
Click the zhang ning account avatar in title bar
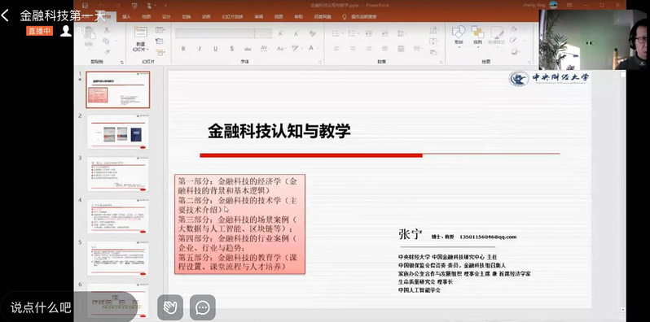click(x=553, y=5)
